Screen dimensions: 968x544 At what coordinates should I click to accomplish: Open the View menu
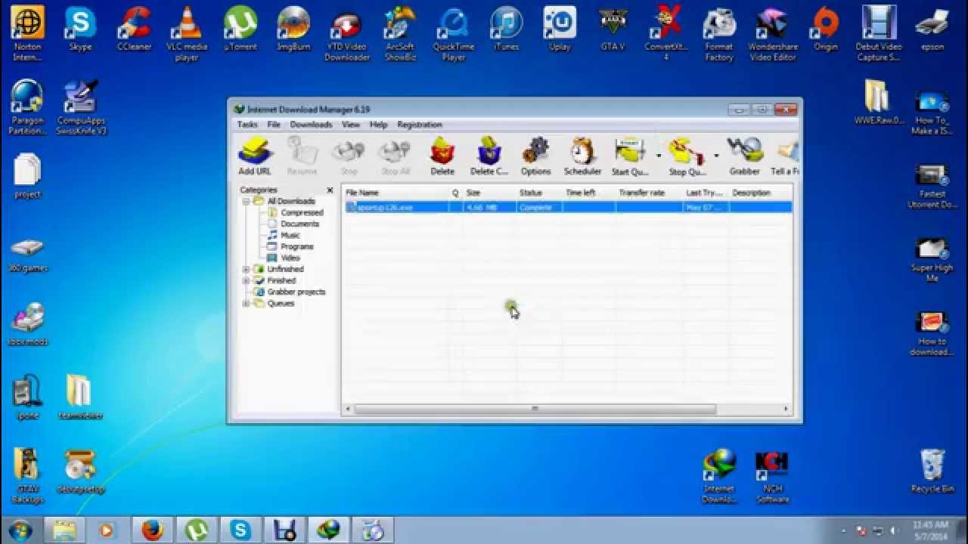tap(350, 125)
